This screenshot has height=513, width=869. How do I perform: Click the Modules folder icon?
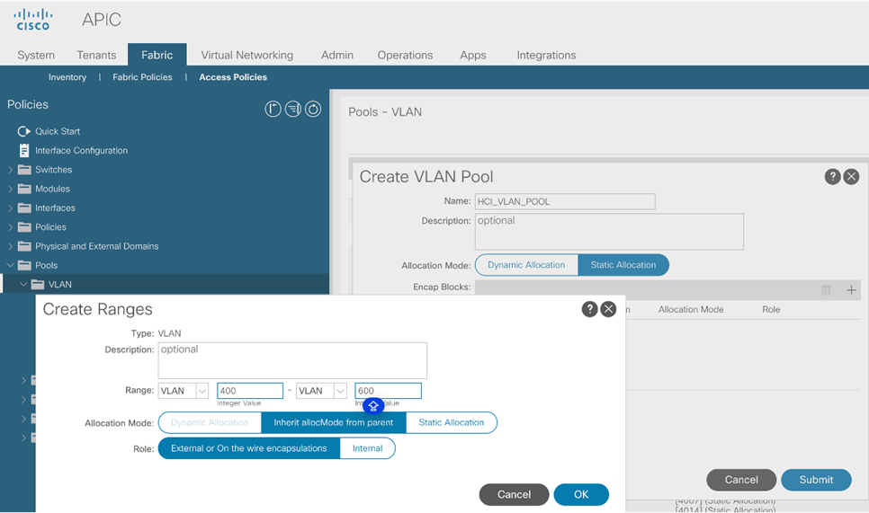point(24,189)
